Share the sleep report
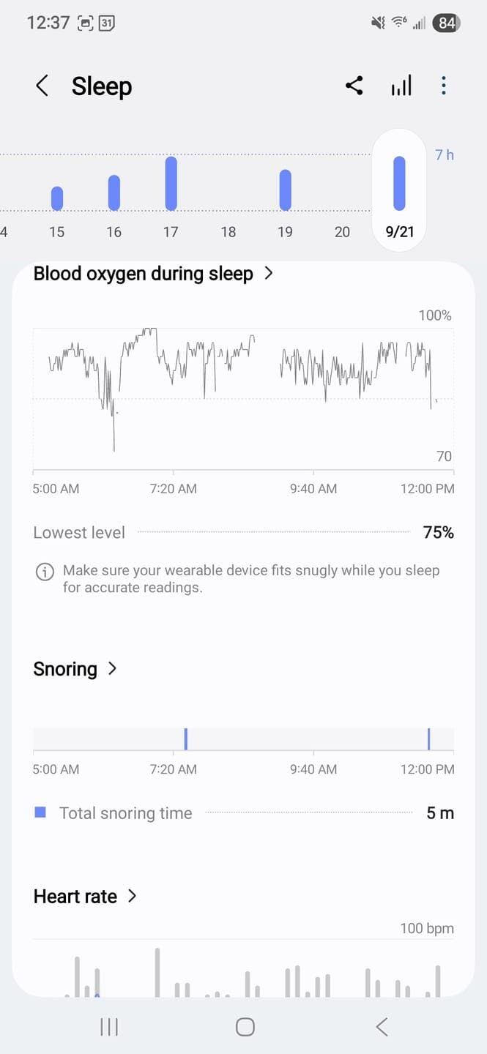 [x=354, y=86]
